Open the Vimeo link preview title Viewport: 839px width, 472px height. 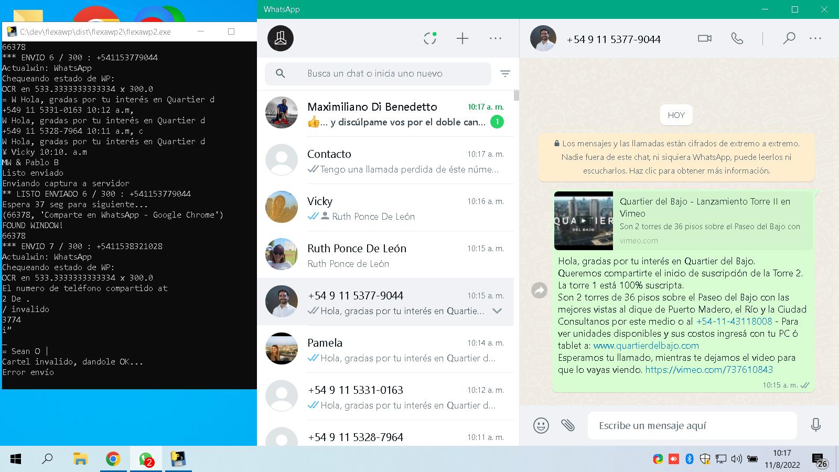[x=705, y=207]
